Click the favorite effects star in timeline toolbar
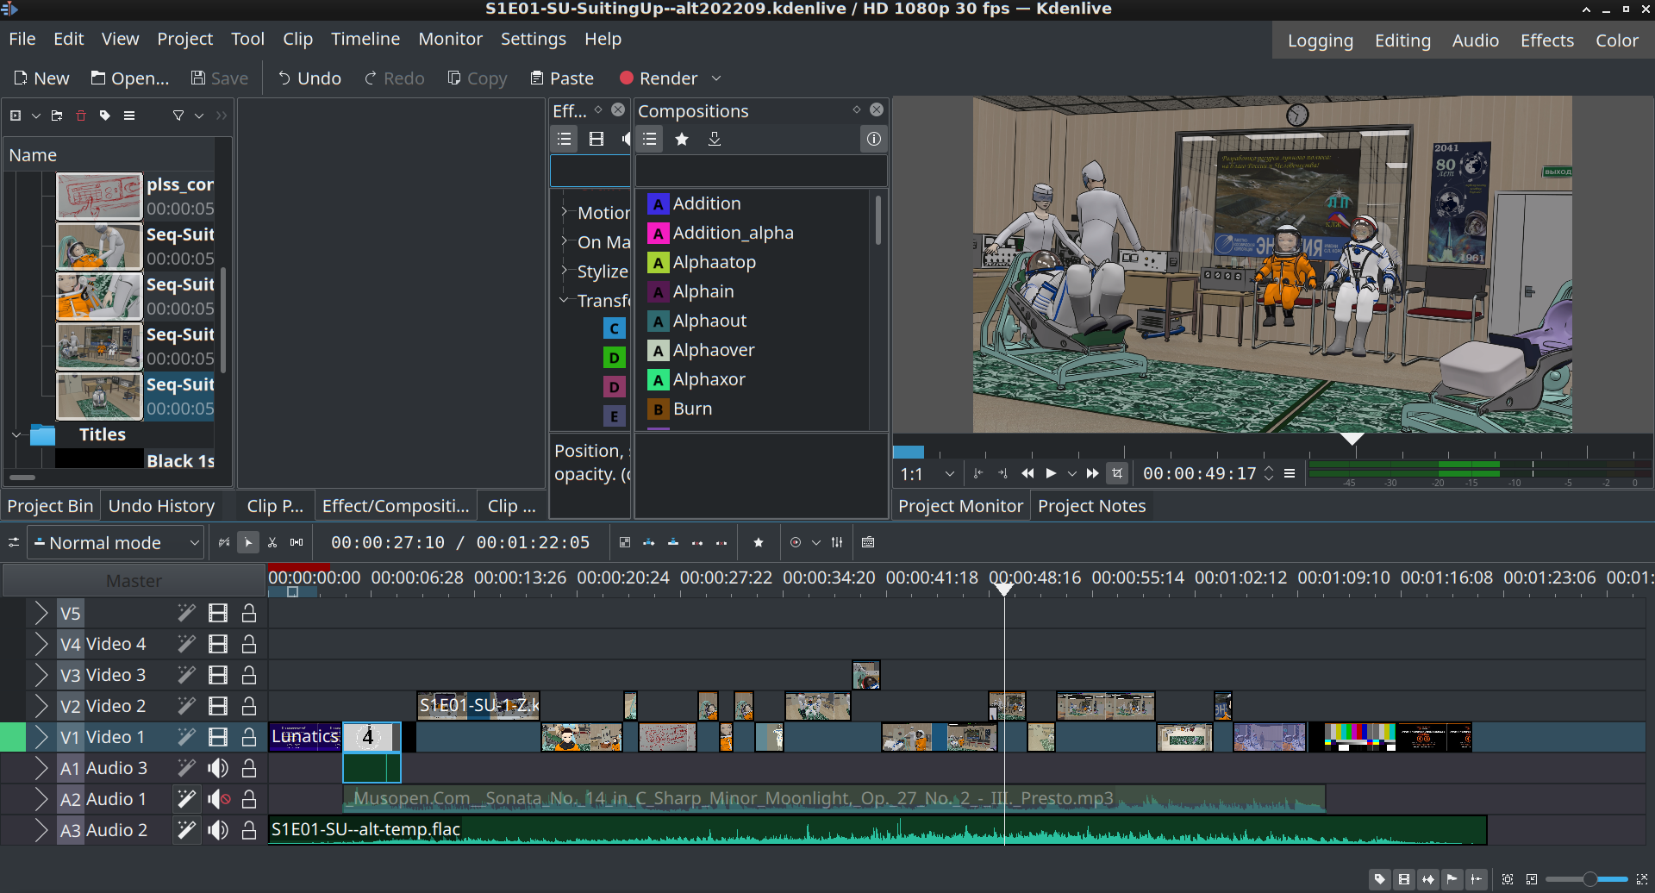Viewport: 1655px width, 893px height. [759, 542]
